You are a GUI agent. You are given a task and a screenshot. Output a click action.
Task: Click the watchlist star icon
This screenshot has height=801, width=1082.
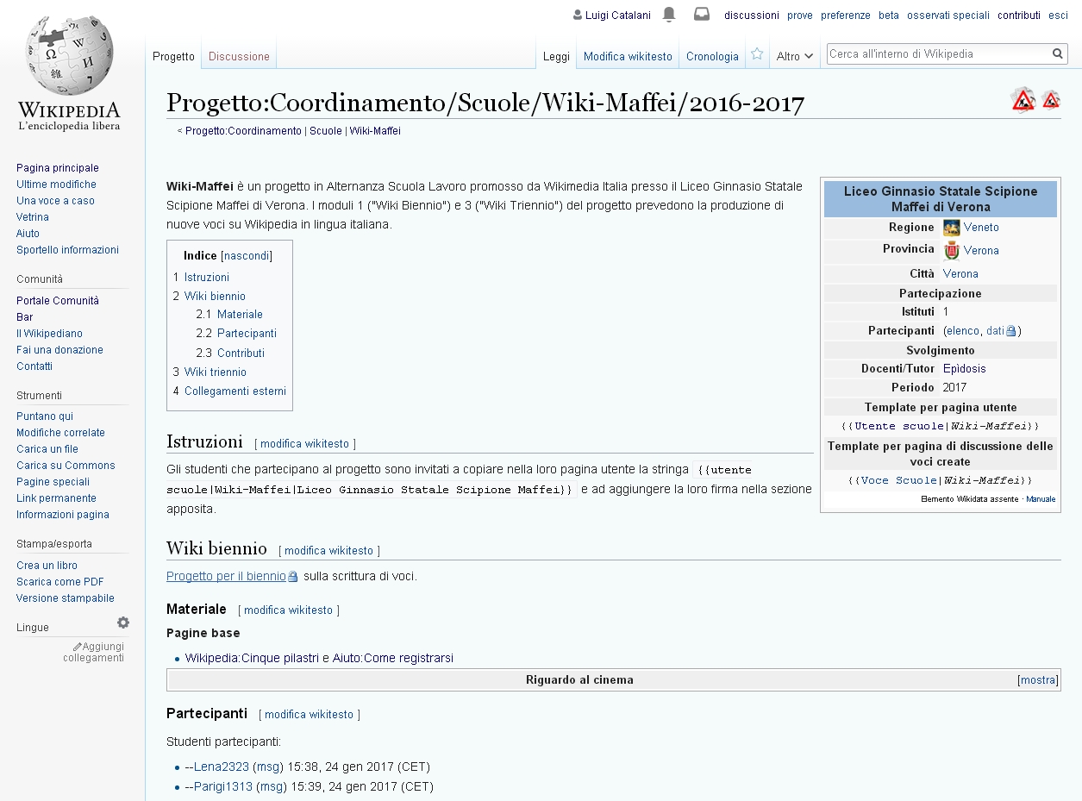point(757,54)
